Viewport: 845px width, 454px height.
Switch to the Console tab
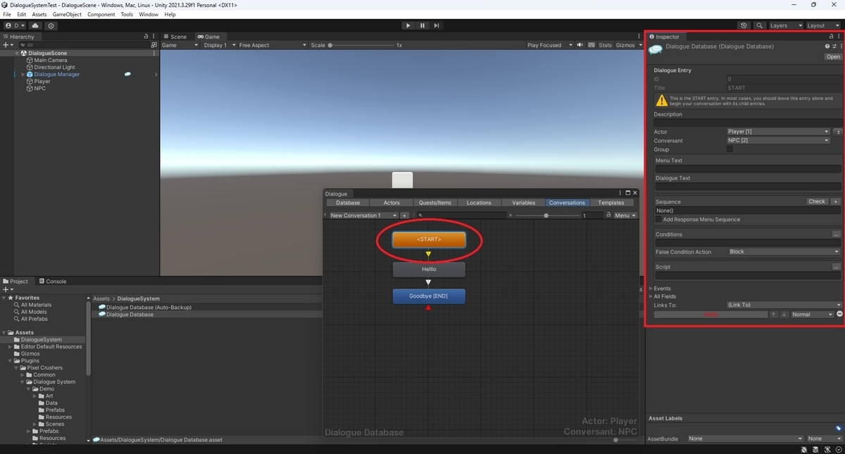point(52,281)
